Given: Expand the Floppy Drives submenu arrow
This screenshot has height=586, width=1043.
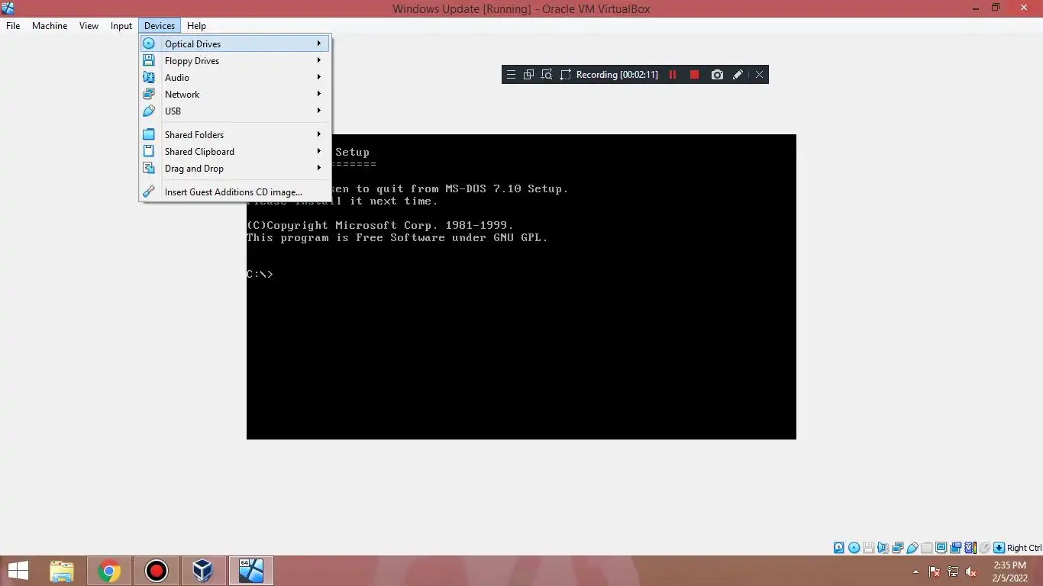Looking at the screenshot, I should click(319, 60).
